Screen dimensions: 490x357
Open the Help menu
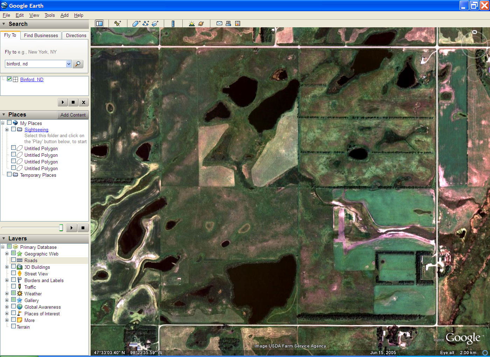pos(79,15)
